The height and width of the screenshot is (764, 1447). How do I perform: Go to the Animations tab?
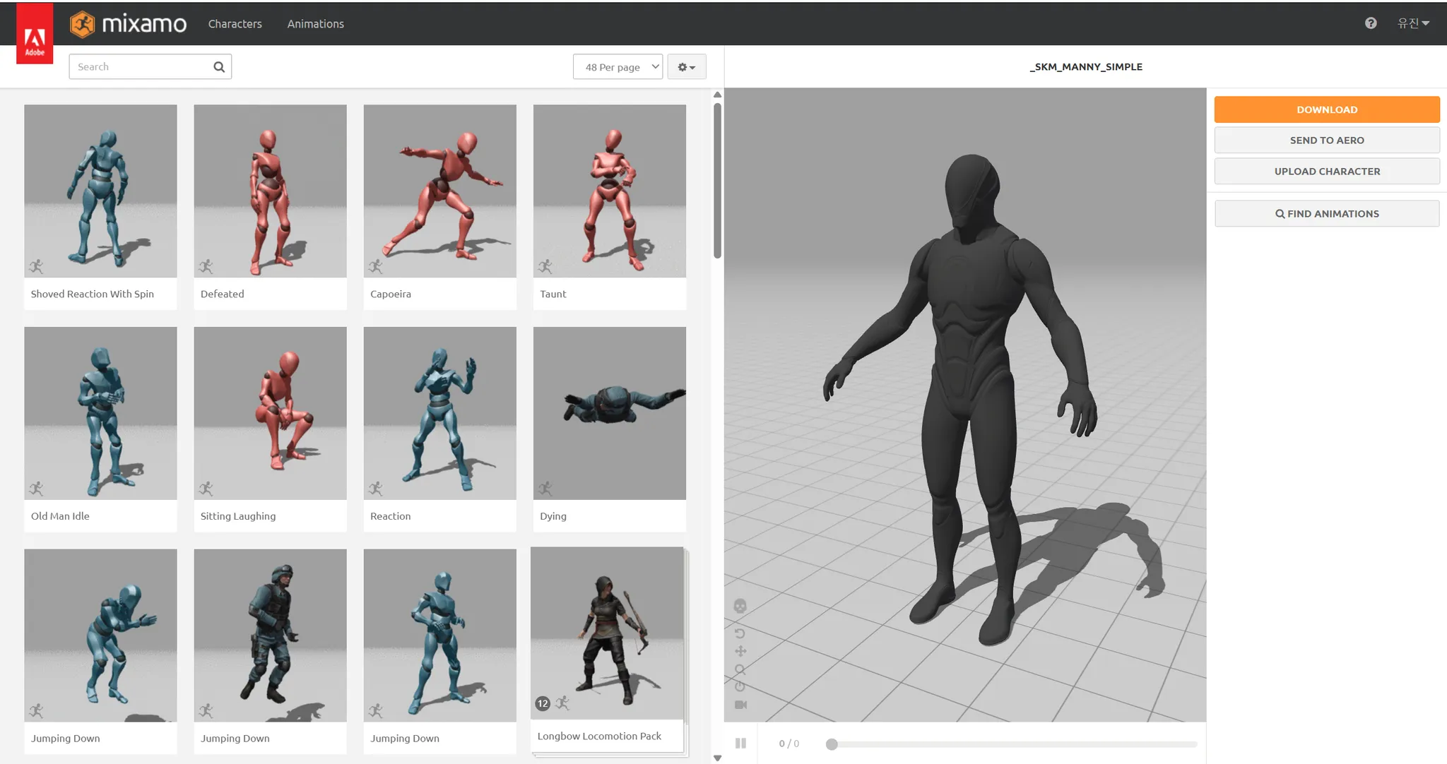coord(315,24)
